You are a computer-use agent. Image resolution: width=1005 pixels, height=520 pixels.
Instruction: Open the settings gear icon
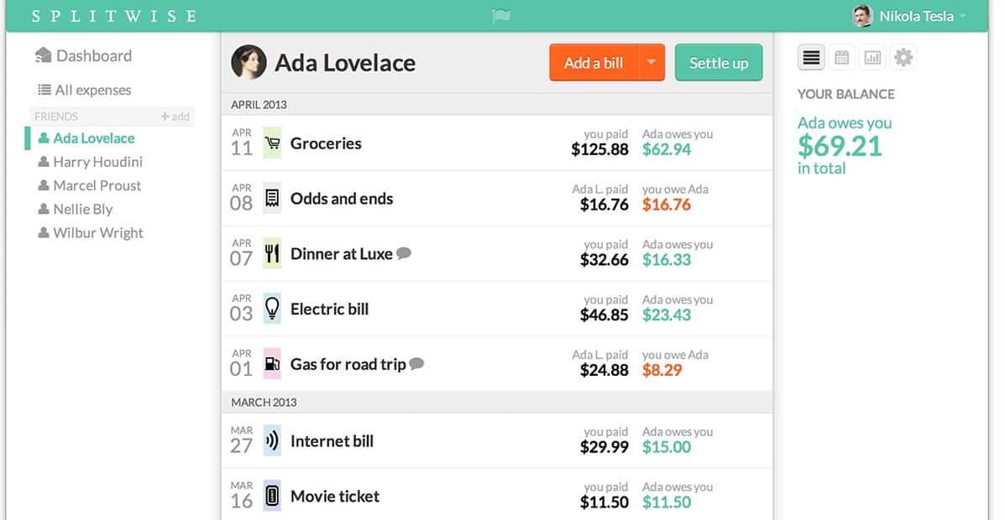[903, 58]
